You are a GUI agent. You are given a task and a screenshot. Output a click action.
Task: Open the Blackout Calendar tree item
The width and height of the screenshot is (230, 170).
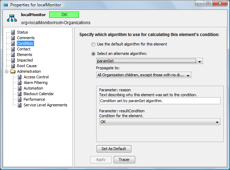[x=39, y=94]
